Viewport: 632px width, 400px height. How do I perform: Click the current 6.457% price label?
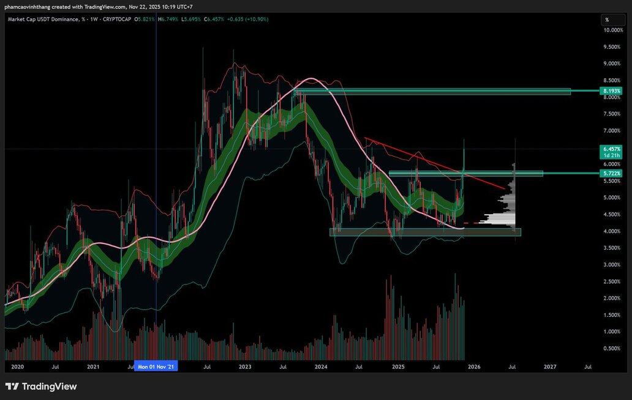(611, 149)
